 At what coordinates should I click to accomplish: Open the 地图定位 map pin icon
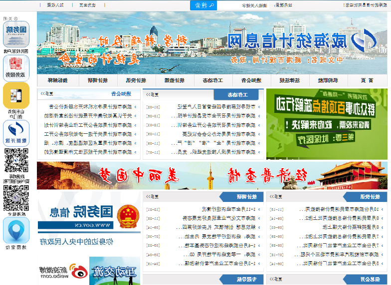[16, 231]
